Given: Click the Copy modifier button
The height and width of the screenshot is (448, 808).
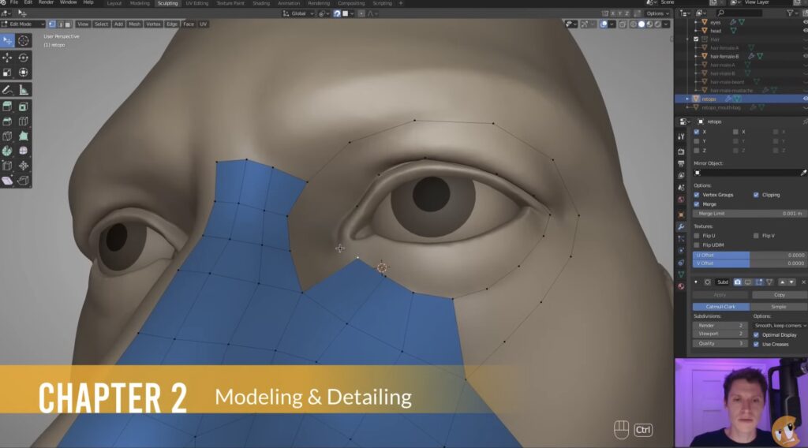Looking at the screenshot, I should (x=779, y=295).
